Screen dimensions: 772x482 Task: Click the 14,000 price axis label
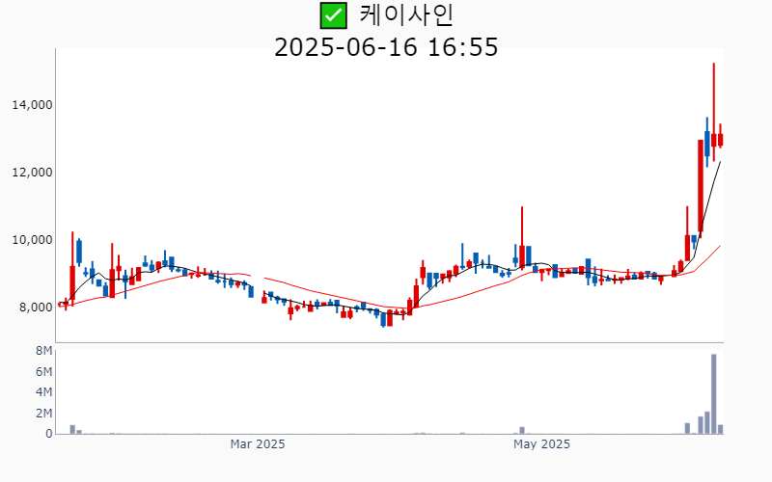(x=32, y=105)
